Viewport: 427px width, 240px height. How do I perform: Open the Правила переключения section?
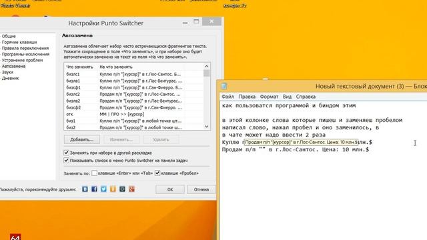pos(25,48)
